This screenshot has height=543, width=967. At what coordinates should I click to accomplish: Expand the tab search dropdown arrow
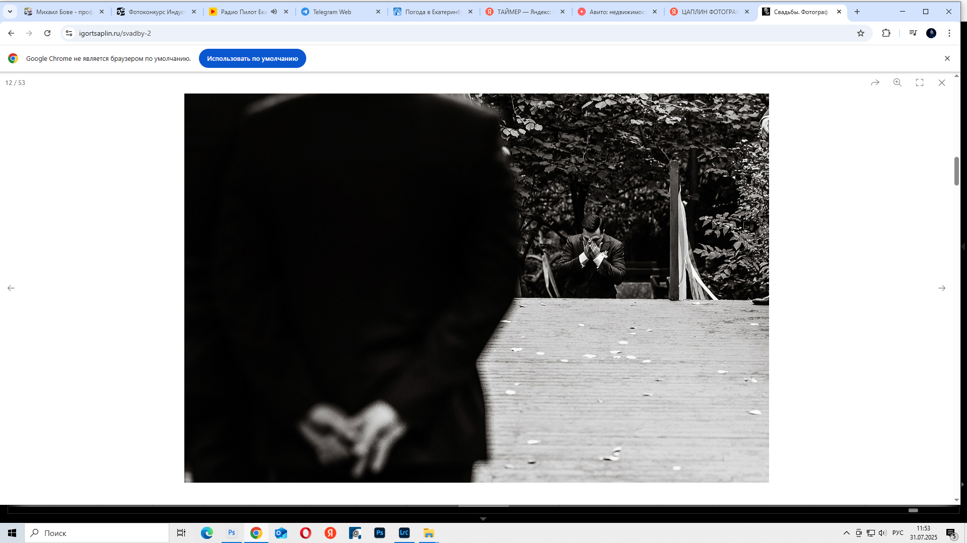(10, 12)
